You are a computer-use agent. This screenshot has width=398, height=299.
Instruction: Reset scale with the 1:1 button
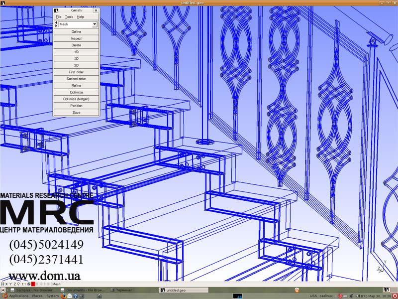(x=23, y=284)
